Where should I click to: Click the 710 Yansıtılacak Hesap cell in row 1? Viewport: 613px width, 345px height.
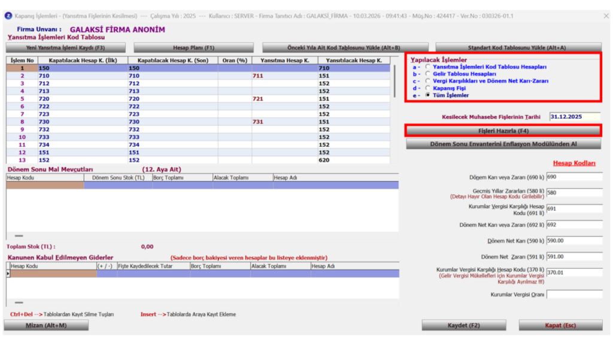point(354,68)
